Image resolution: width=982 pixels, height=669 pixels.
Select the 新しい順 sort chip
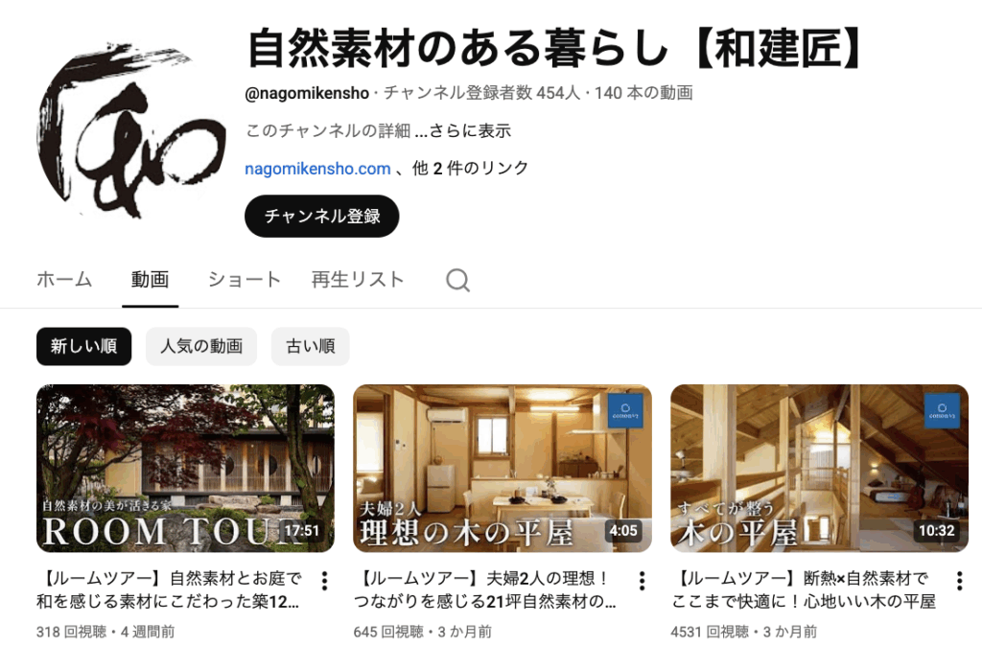[84, 346]
